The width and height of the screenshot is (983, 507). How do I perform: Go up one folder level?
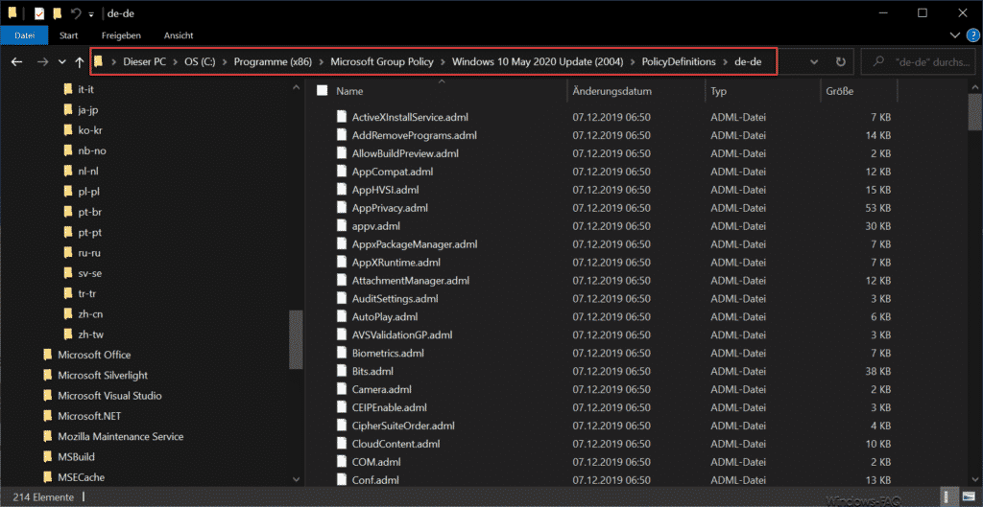tap(79, 62)
